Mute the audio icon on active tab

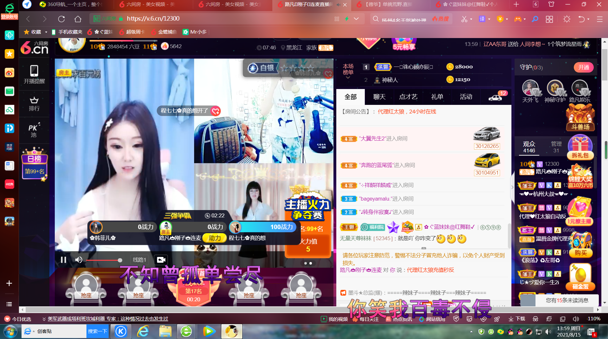pos(338,4)
